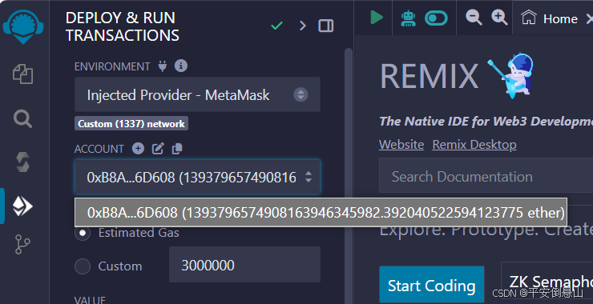Click the Custom (1337) network badge
This screenshot has width=593, height=304.
click(x=131, y=123)
